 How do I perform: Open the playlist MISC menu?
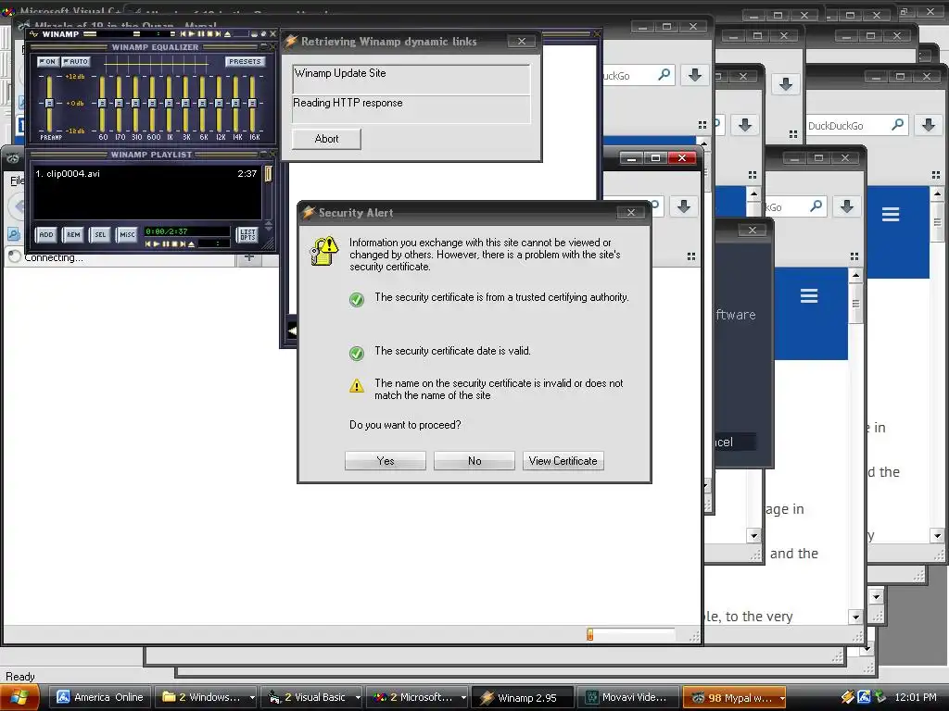[x=127, y=234]
